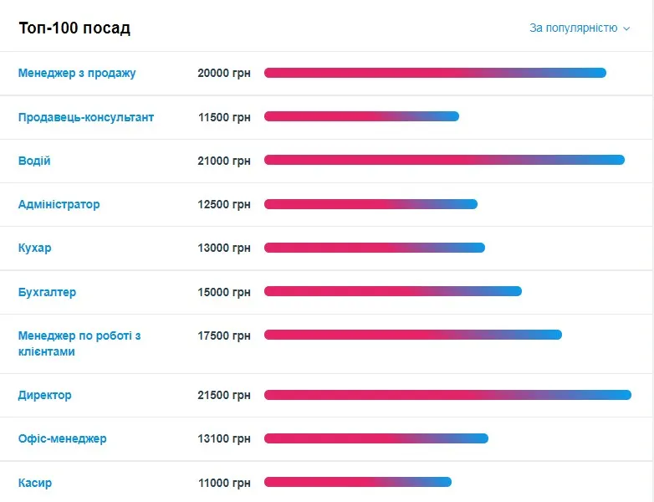The width and height of the screenshot is (654, 502).
Task: Open the "Офіс-менеджер" job link
Action: 63,438
